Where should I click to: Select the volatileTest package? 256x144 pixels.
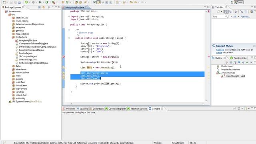[21, 95]
